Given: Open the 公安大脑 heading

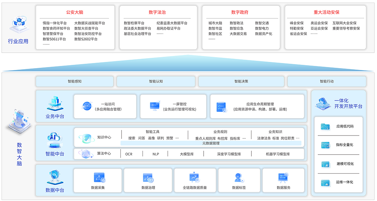Looking at the screenshot, I should pos(75,12).
